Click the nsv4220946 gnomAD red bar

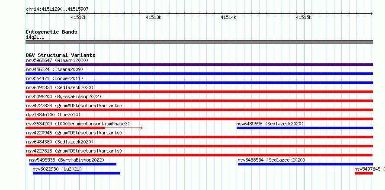tap(199, 137)
